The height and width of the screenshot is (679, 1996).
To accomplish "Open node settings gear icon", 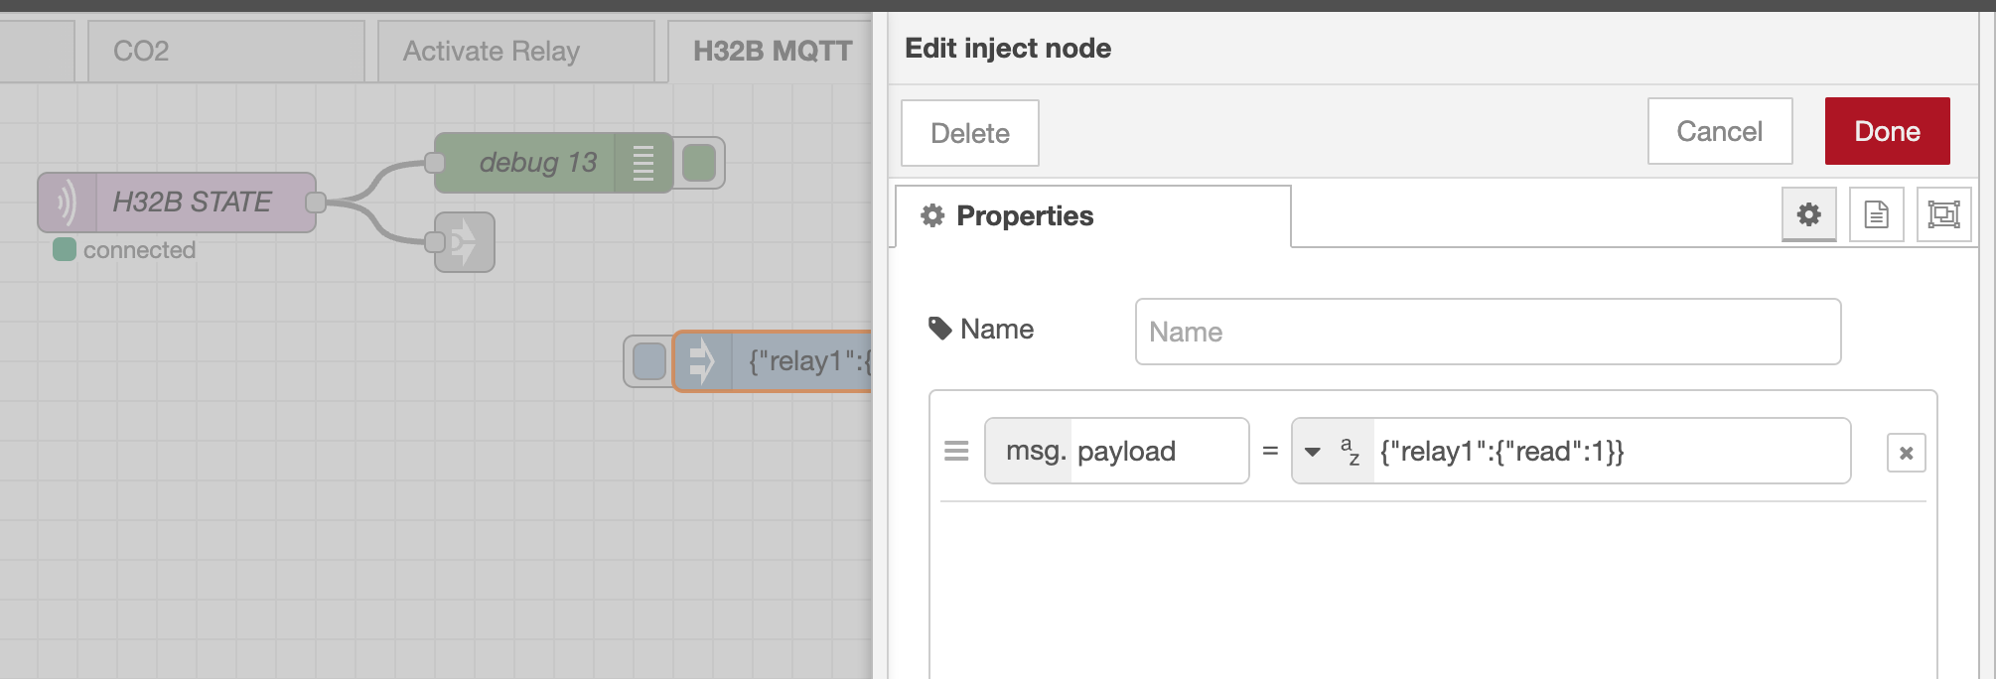I will [x=1808, y=214].
